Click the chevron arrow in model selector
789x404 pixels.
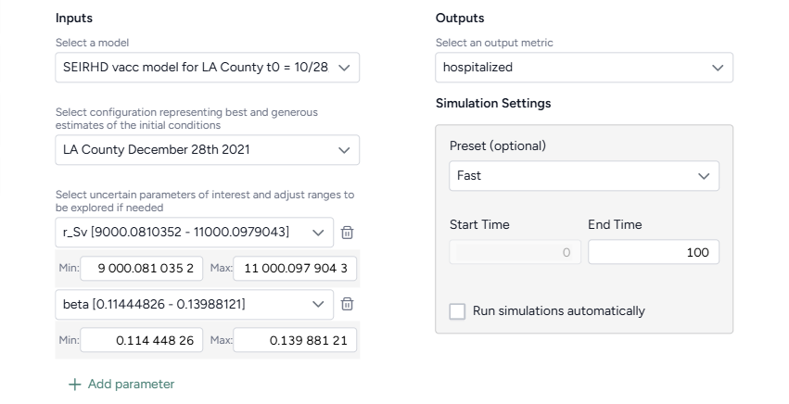tap(344, 68)
